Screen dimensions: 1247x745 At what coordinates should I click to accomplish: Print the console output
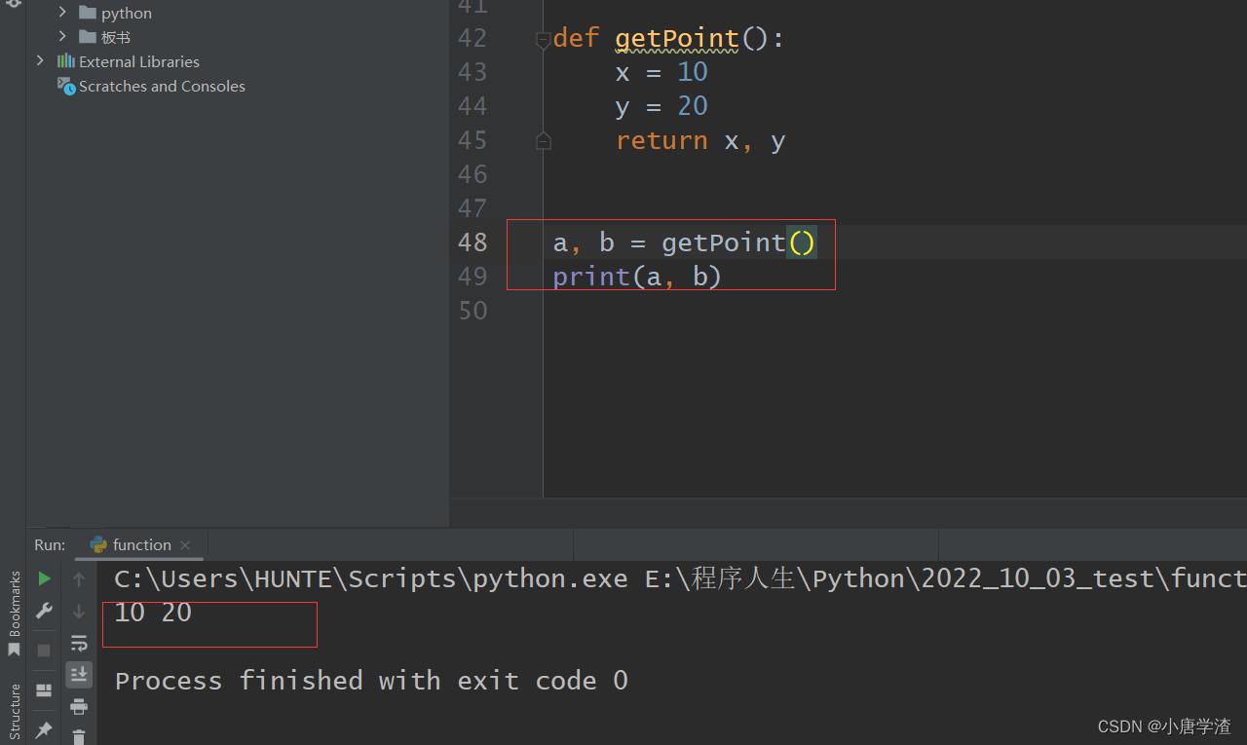(79, 706)
